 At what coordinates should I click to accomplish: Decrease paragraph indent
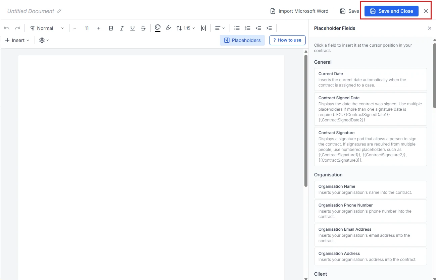pos(258,28)
